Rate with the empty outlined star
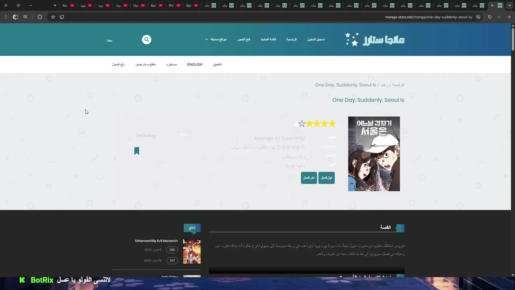The height and width of the screenshot is (290, 515). (x=302, y=124)
